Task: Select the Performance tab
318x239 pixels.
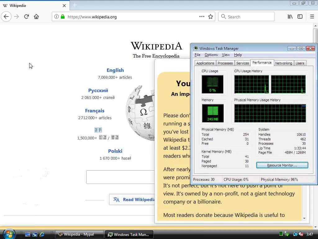Action: coord(262,63)
